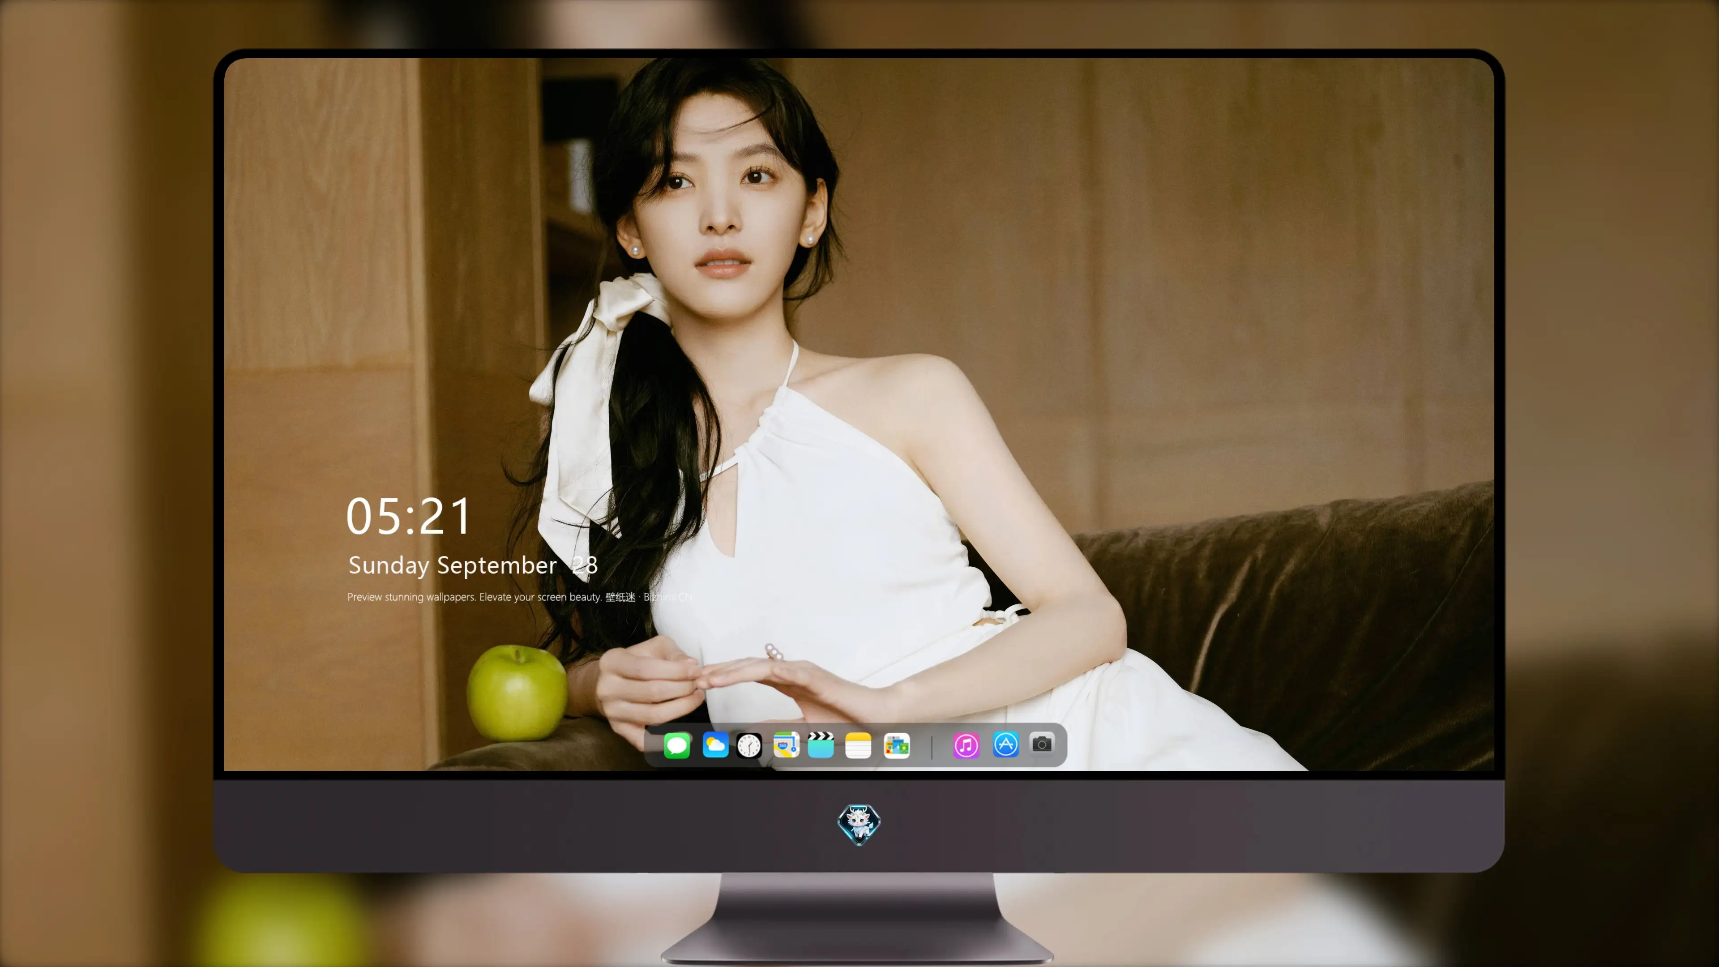Open the Newsstand magazines icon

tap(897, 745)
